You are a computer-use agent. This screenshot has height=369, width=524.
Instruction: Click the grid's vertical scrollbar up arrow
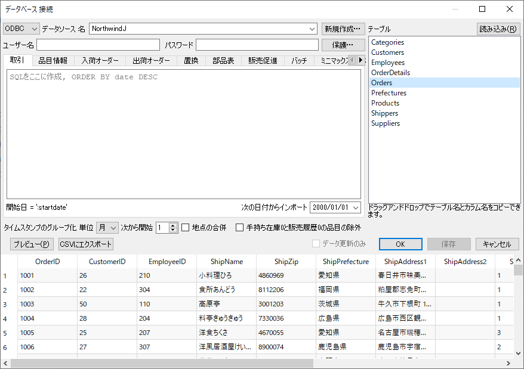518,260
